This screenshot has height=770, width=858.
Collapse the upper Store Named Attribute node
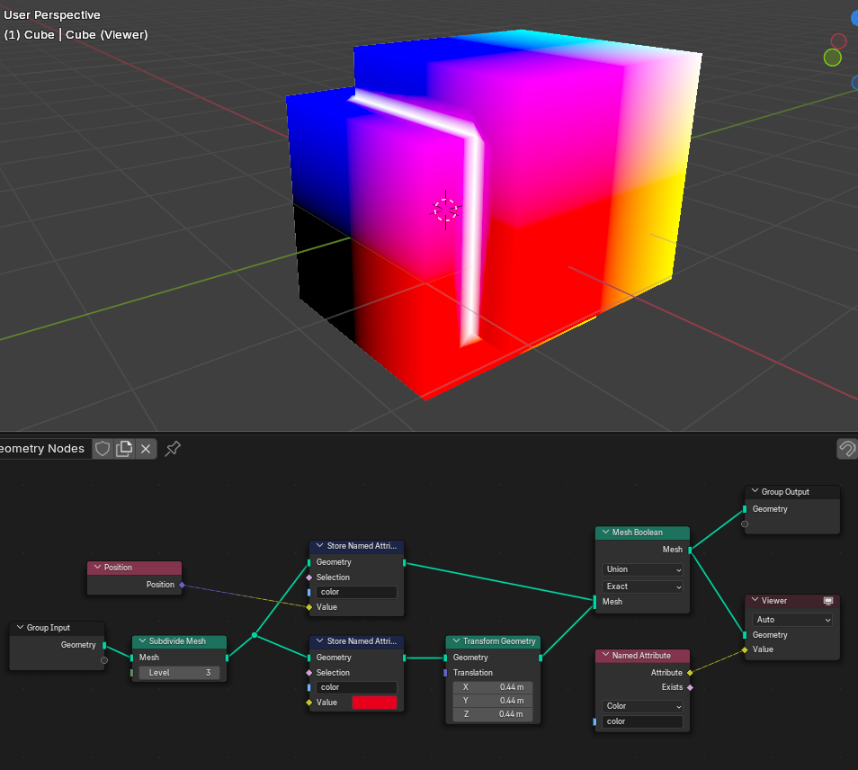coord(320,546)
